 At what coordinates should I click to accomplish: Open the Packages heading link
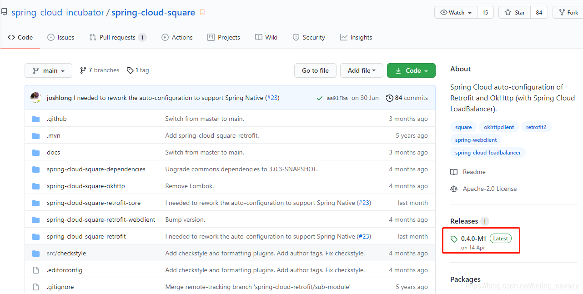465,279
